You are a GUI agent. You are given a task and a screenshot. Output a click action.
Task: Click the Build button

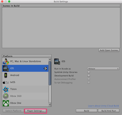[87, 111]
